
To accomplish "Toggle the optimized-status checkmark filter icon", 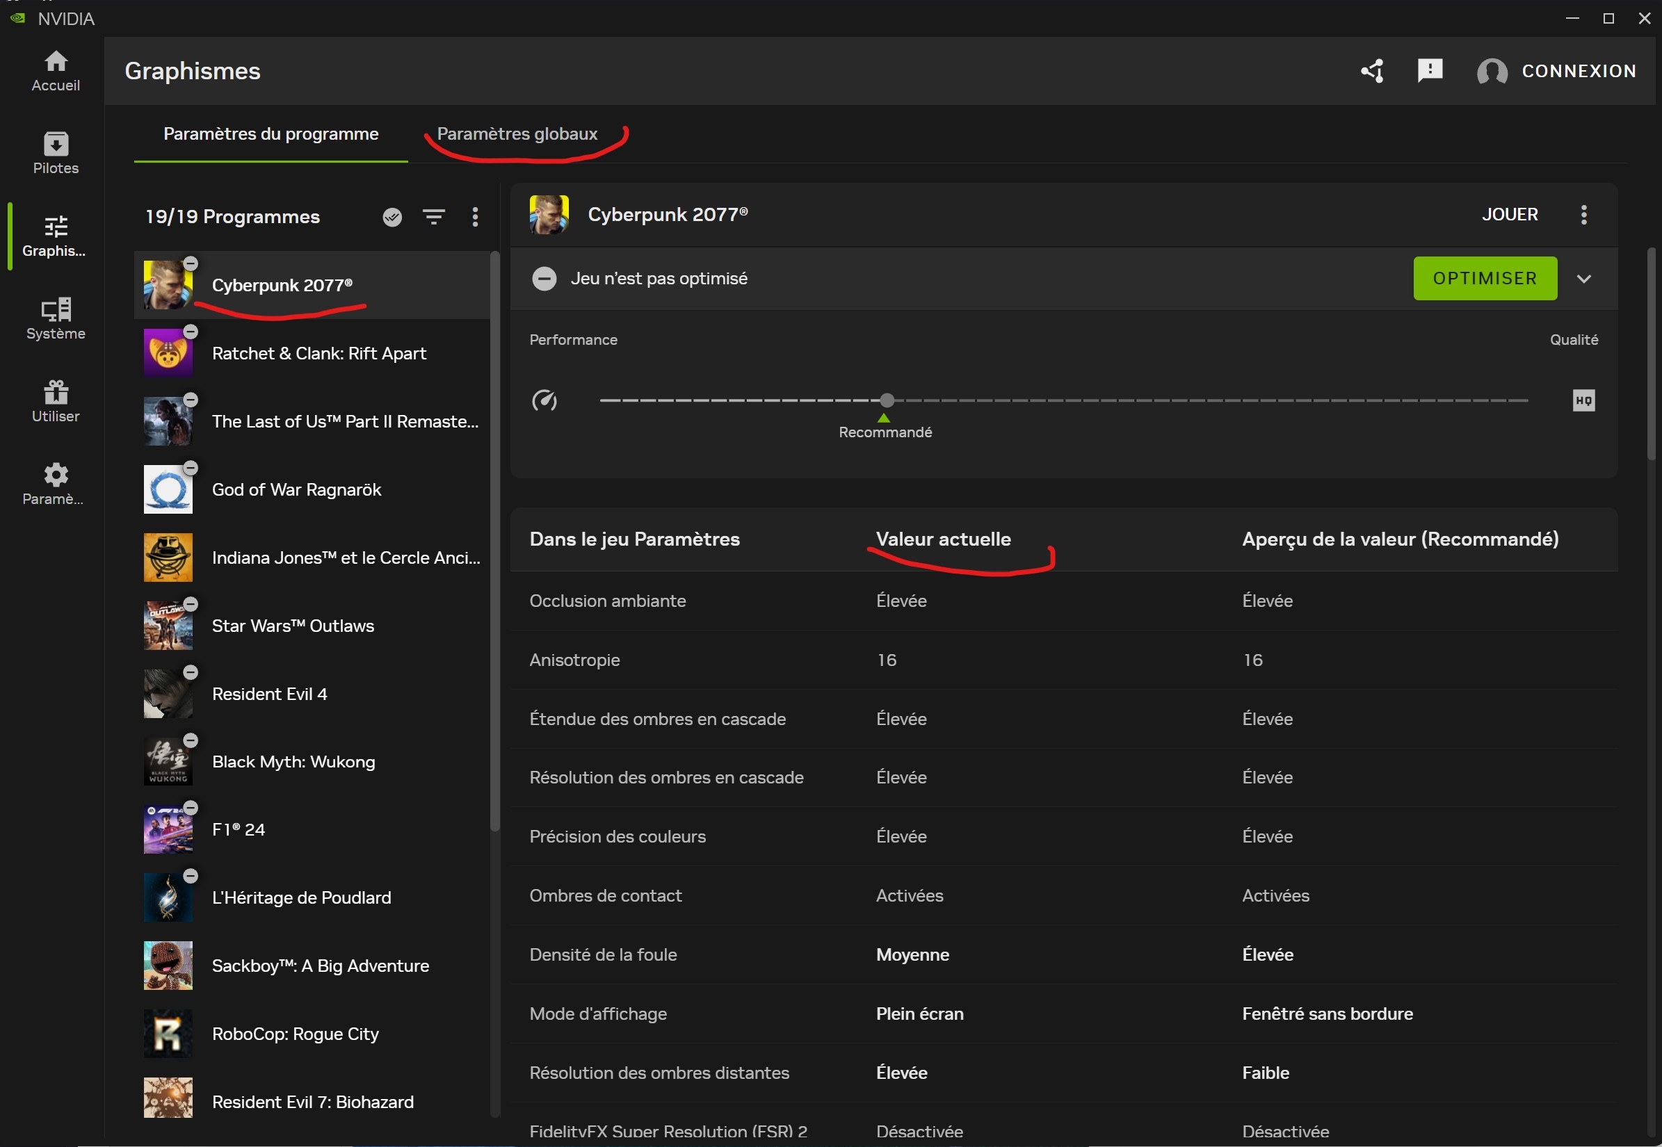I will click(392, 217).
